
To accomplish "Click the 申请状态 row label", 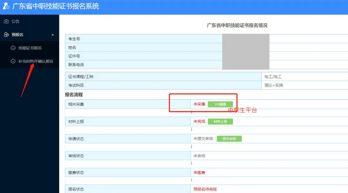I will (x=128, y=139).
